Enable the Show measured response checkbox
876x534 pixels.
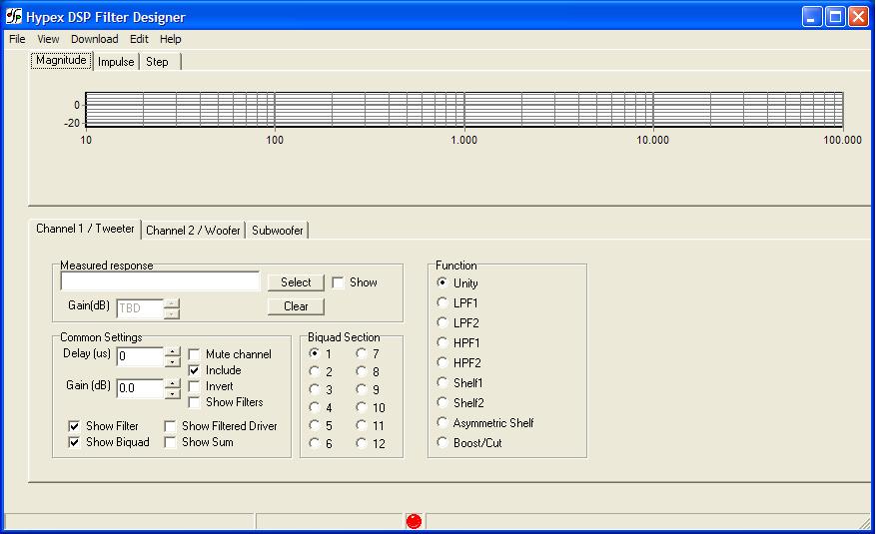[x=338, y=282]
